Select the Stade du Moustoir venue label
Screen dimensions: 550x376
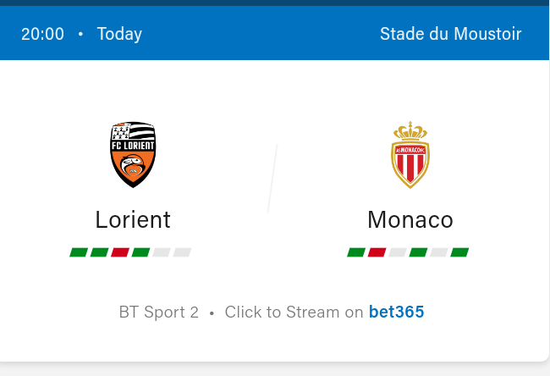(x=450, y=34)
